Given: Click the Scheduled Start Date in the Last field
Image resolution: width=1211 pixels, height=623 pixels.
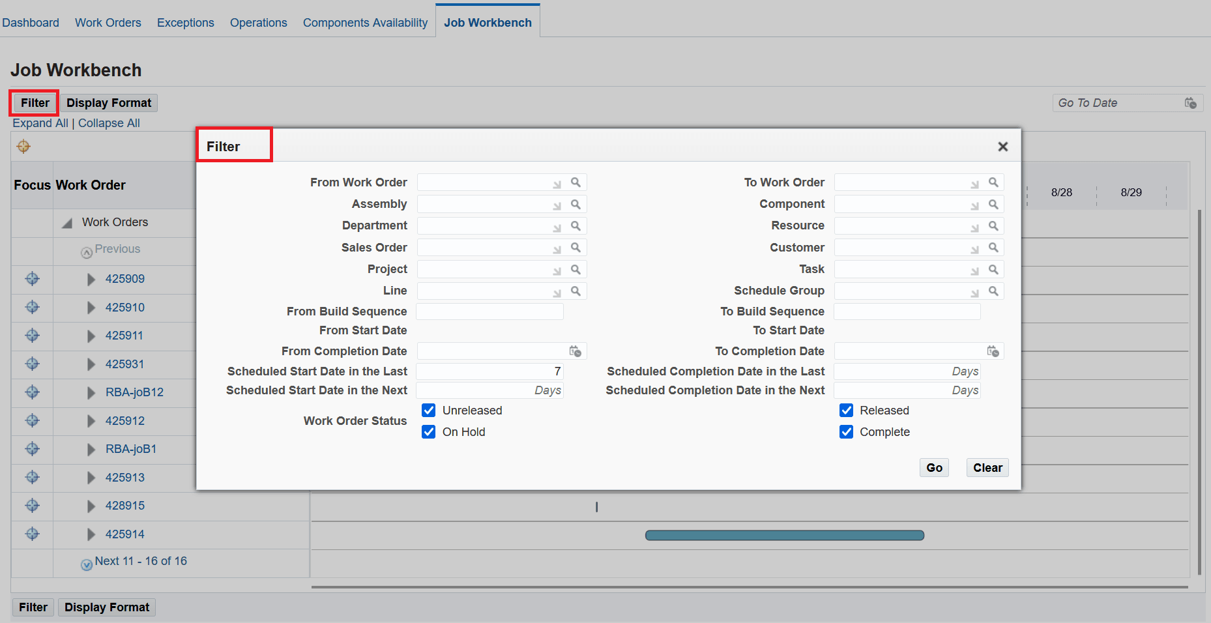Looking at the screenshot, I should [x=489, y=371].
